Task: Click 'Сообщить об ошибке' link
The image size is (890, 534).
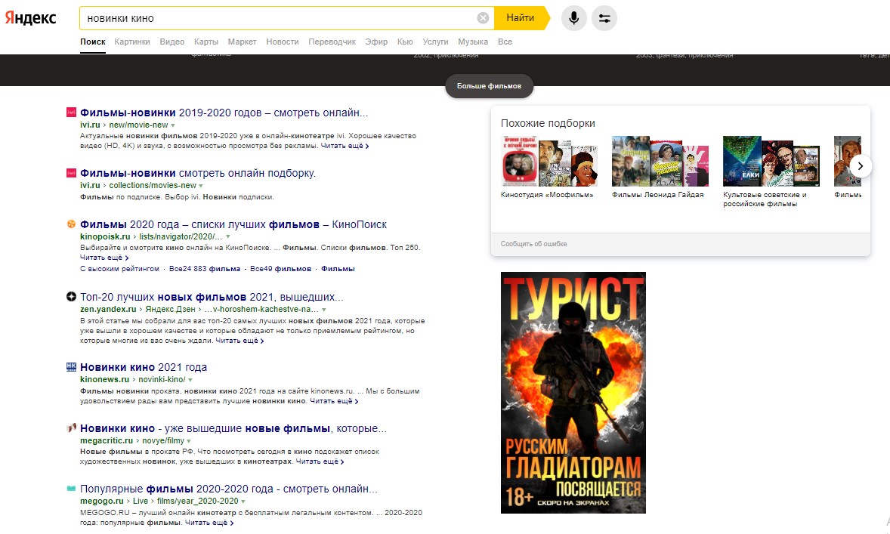Action: (x=533, y=244)
